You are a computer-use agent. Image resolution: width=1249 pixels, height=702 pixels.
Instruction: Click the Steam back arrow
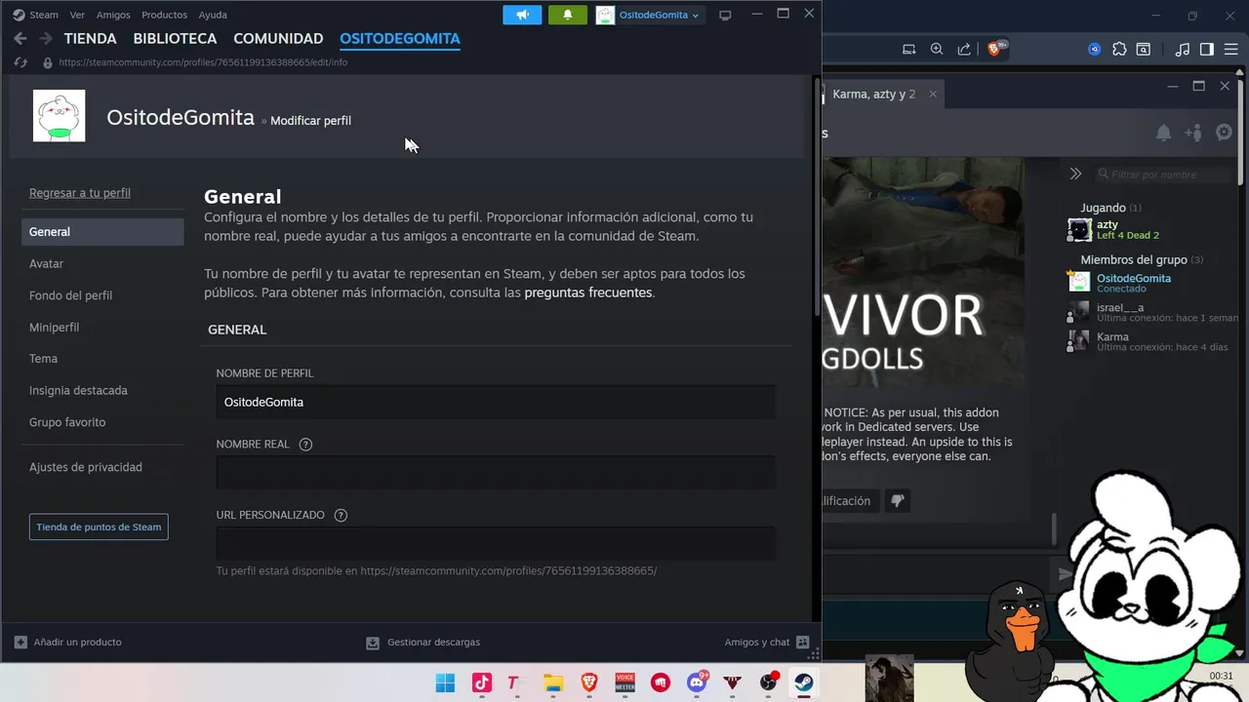tap(20, 39)
